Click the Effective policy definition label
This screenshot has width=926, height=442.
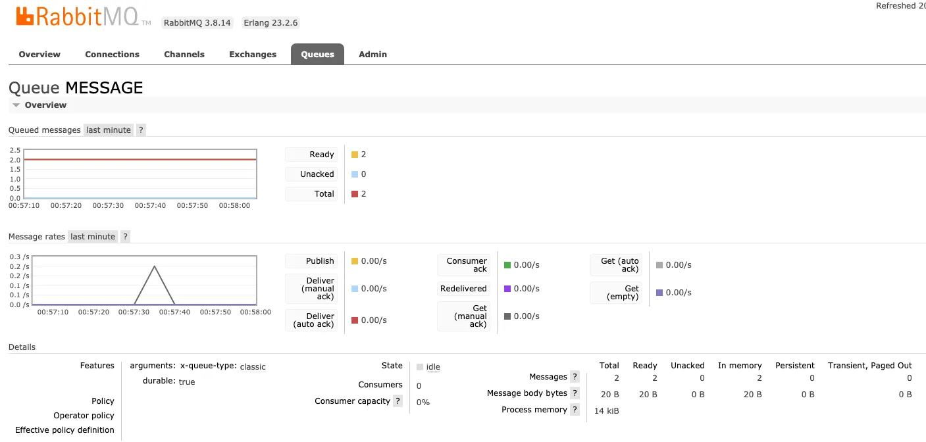(64, 430)
